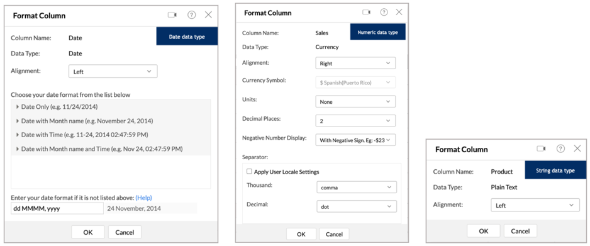
Task: Click the Help link for date format
Action: click(144, 198)
